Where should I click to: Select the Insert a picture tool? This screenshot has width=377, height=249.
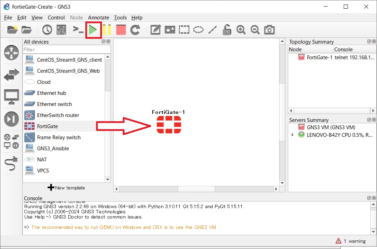pos(170,30)
